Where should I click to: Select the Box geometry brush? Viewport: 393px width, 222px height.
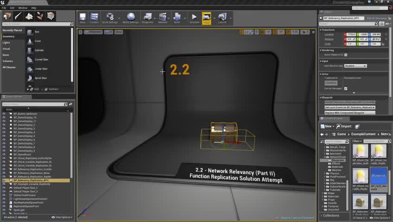(x=48, y=32)
